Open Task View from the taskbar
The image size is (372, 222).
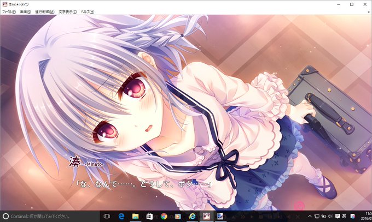[107, 216]
